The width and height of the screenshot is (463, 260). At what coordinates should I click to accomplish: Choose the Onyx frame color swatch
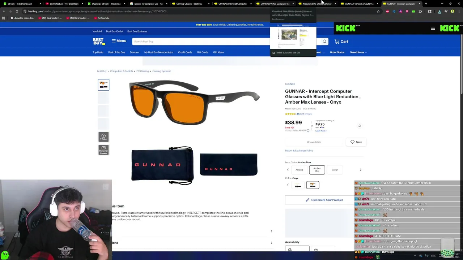click(x=313, y=185)
